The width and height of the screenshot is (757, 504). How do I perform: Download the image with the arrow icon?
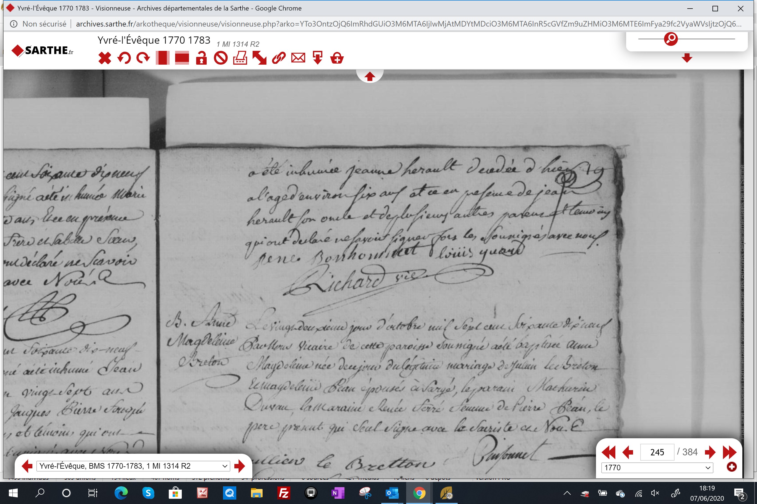pyautogui.click(x=318, y=58)
